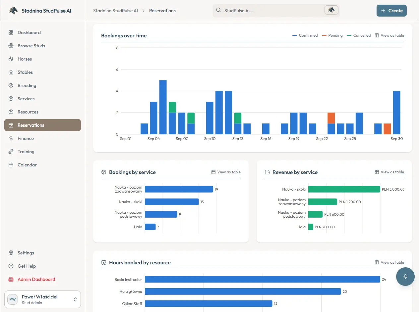View Revenue by service as table
This screenshot has width=419, height=312.
point(389,172)
